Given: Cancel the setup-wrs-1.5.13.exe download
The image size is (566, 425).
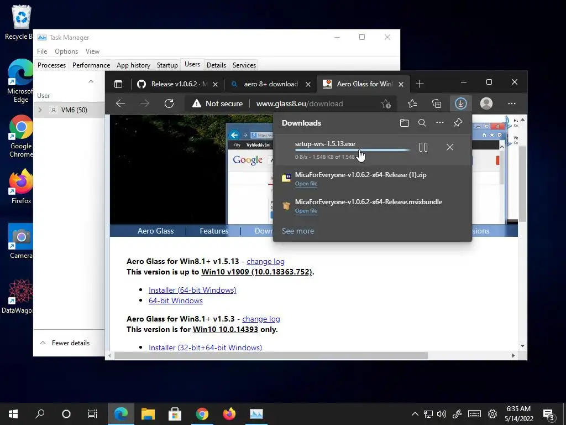Looking at the screenshot, I should pyautogui.click(x=450, y=147).
